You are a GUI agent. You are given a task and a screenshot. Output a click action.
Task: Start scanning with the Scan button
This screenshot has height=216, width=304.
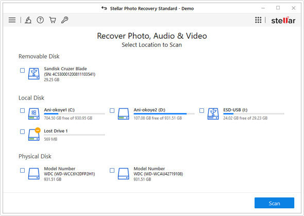tap(274, 203)
